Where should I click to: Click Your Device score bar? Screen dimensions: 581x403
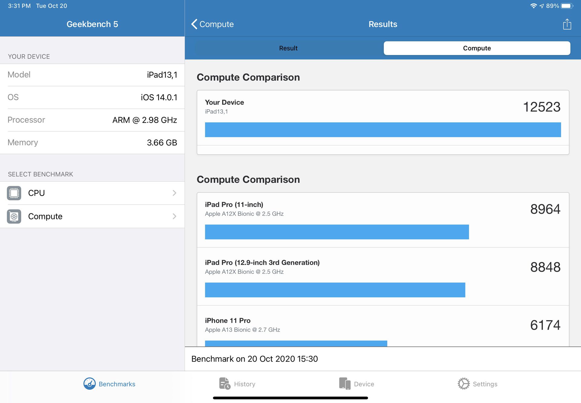383,130
